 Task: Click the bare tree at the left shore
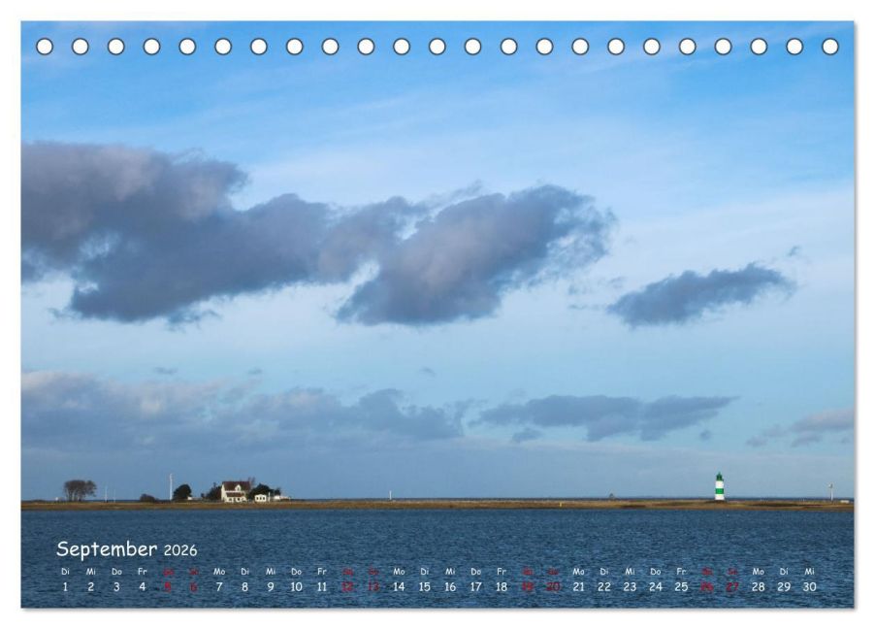(80, 489)
